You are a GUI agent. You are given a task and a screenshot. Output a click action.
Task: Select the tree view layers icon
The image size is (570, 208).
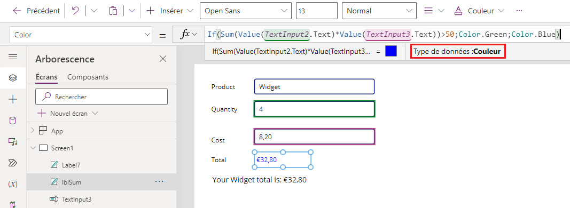click(x=13, y=78)
